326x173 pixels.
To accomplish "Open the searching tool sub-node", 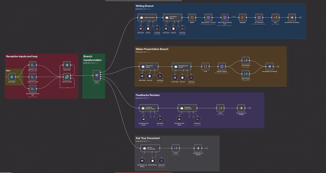I will (157, 29).
